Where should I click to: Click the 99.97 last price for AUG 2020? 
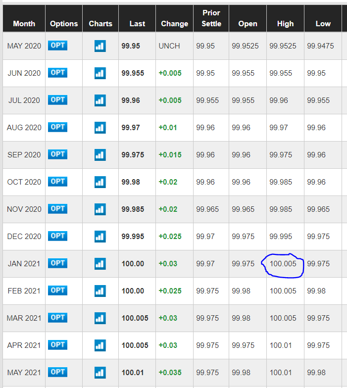(131, 128)
